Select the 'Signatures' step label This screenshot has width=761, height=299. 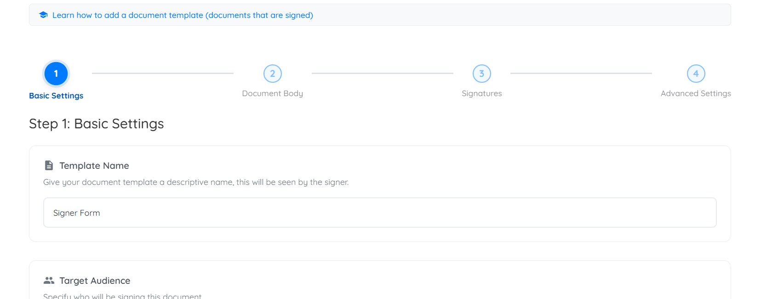point(482,93)
